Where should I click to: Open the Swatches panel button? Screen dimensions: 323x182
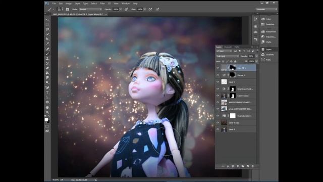[268, 24]
